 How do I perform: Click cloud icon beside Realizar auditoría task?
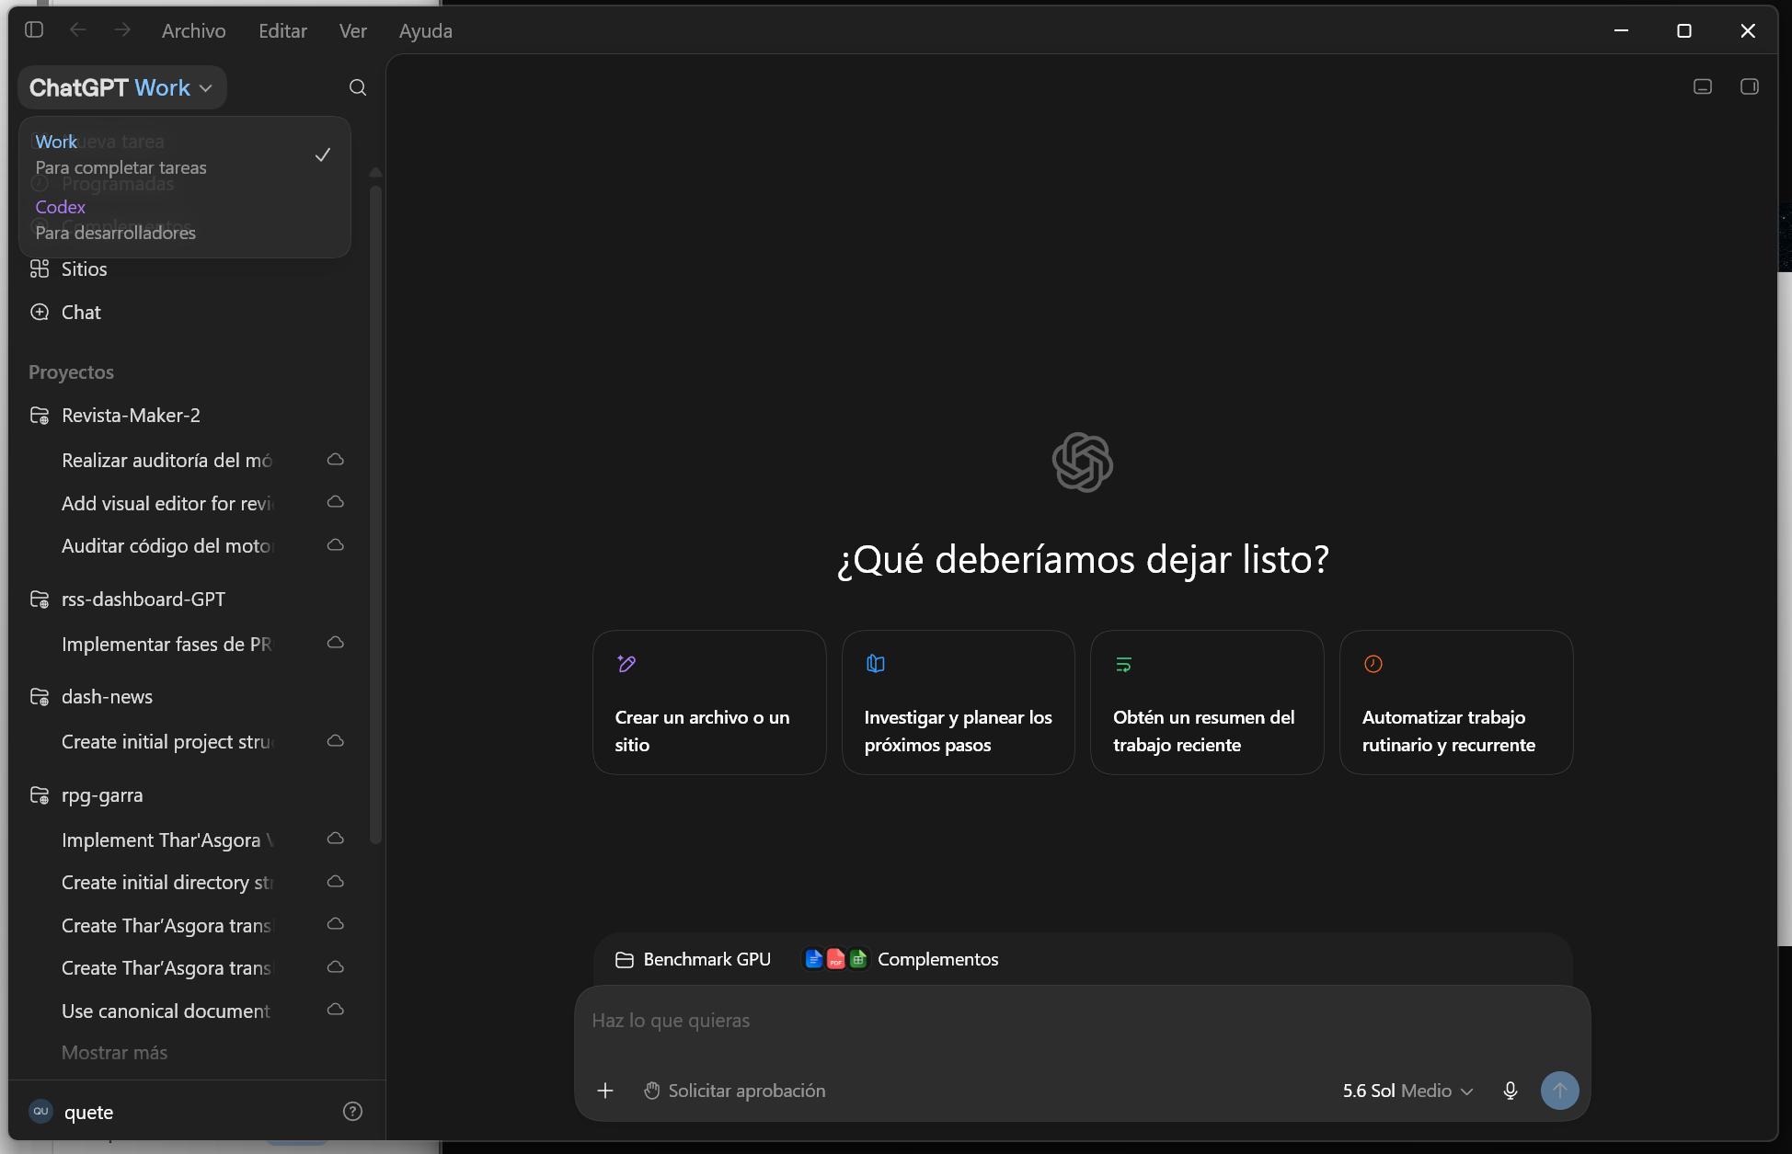pyautogui.click(x=336, y=459)
